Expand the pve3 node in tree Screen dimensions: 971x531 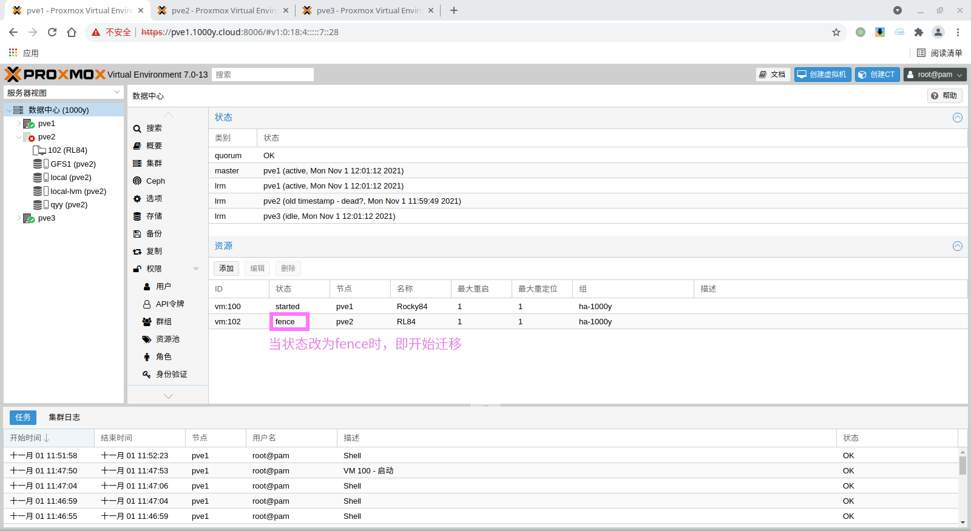(x=19, y=218)
